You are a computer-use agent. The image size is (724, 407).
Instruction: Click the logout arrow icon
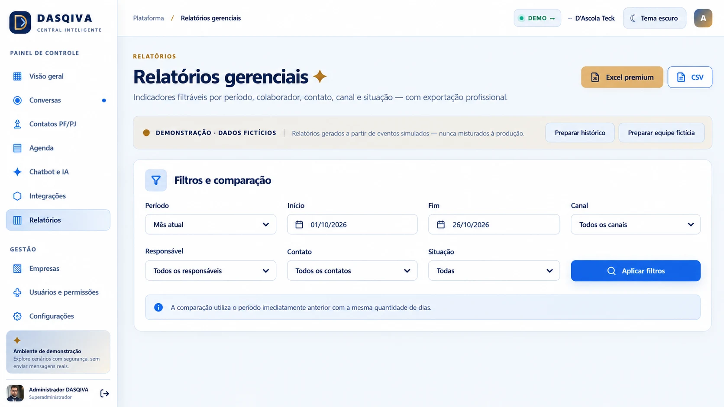pos(104,393)
